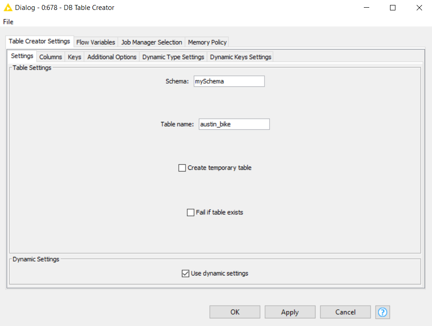The width and height of the screenshot is (432, 326).
Task: Close the DB Table Creator dialog
Action: [419, 8]
